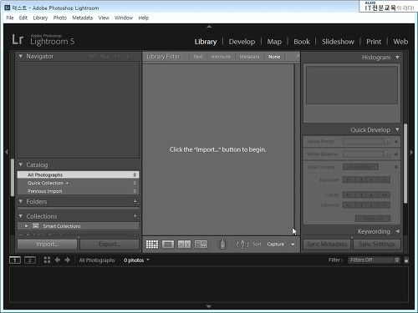
Task: Click the Auto Tone button
Action: coord(360,167)
